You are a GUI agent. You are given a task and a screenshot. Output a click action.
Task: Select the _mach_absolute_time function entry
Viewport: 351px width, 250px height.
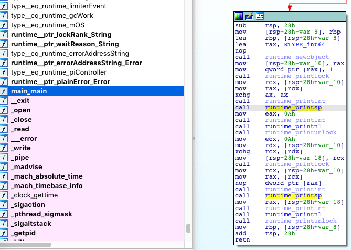pos(92,176)
